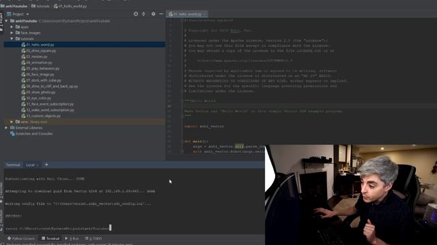
Task: Open the TODO tool window
Action: pos(94,238)
